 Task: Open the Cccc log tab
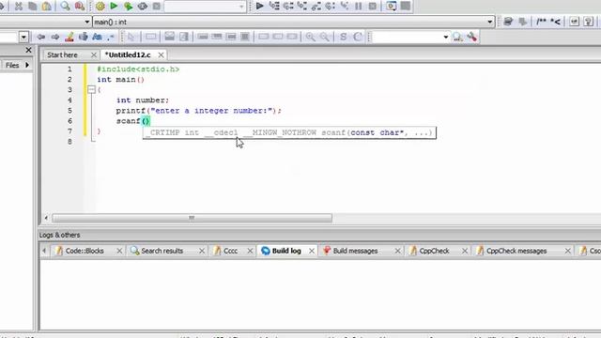click(230, 251)
